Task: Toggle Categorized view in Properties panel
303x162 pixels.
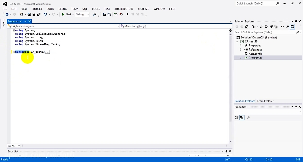Action: 237,117
